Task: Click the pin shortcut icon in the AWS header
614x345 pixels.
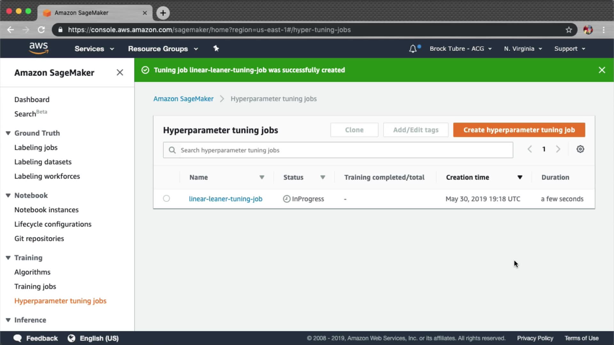Action: click(x=216, y=49)
